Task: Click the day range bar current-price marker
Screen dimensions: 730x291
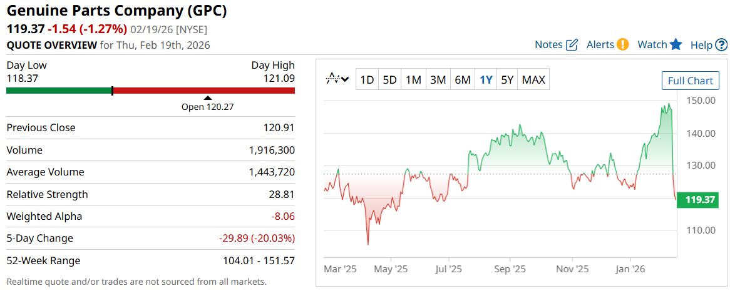Action: (x=112, y=91)
